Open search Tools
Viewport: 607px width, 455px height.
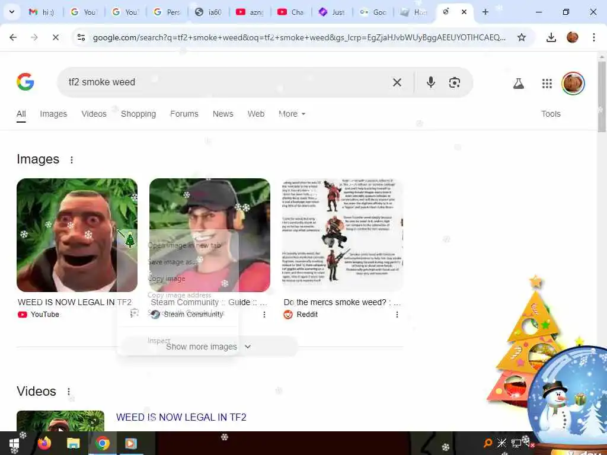pyautogui.click(x=551, y=114)
